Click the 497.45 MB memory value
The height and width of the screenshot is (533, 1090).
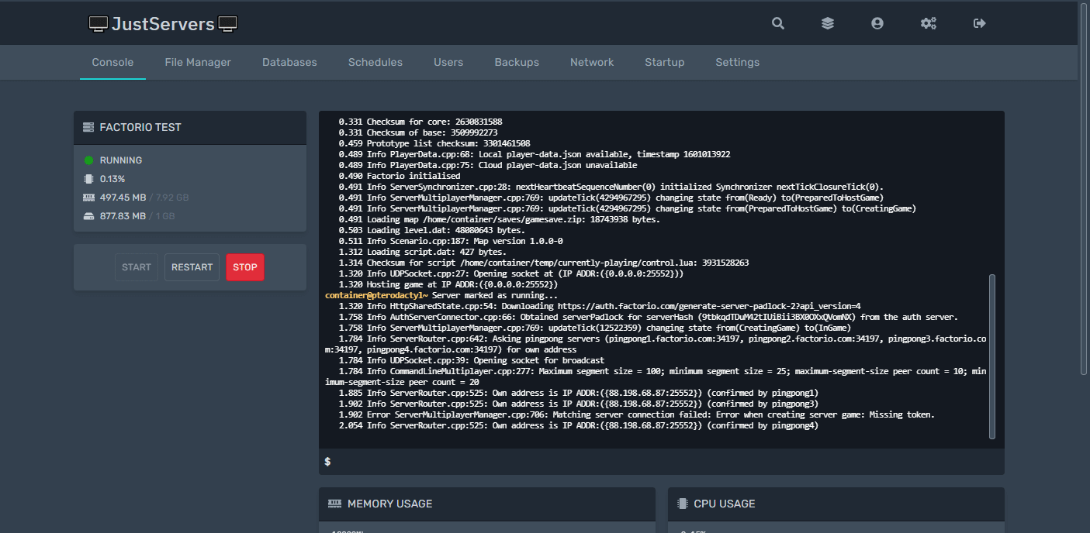(x=123, y=198)
